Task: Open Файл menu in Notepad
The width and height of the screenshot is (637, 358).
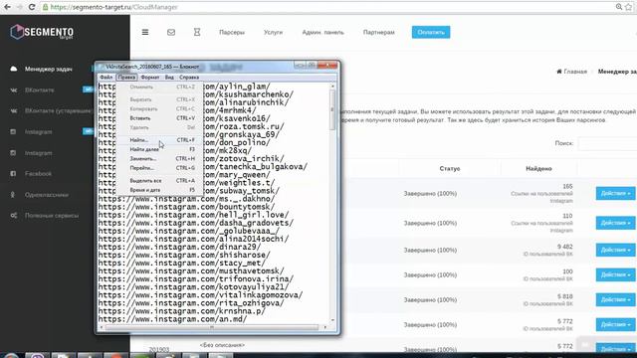Action: pyautogui.click(x=106, y=78)
